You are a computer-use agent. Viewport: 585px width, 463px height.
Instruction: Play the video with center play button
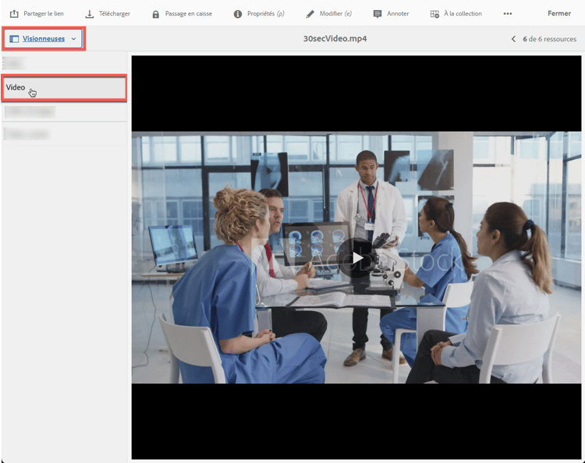357,257
